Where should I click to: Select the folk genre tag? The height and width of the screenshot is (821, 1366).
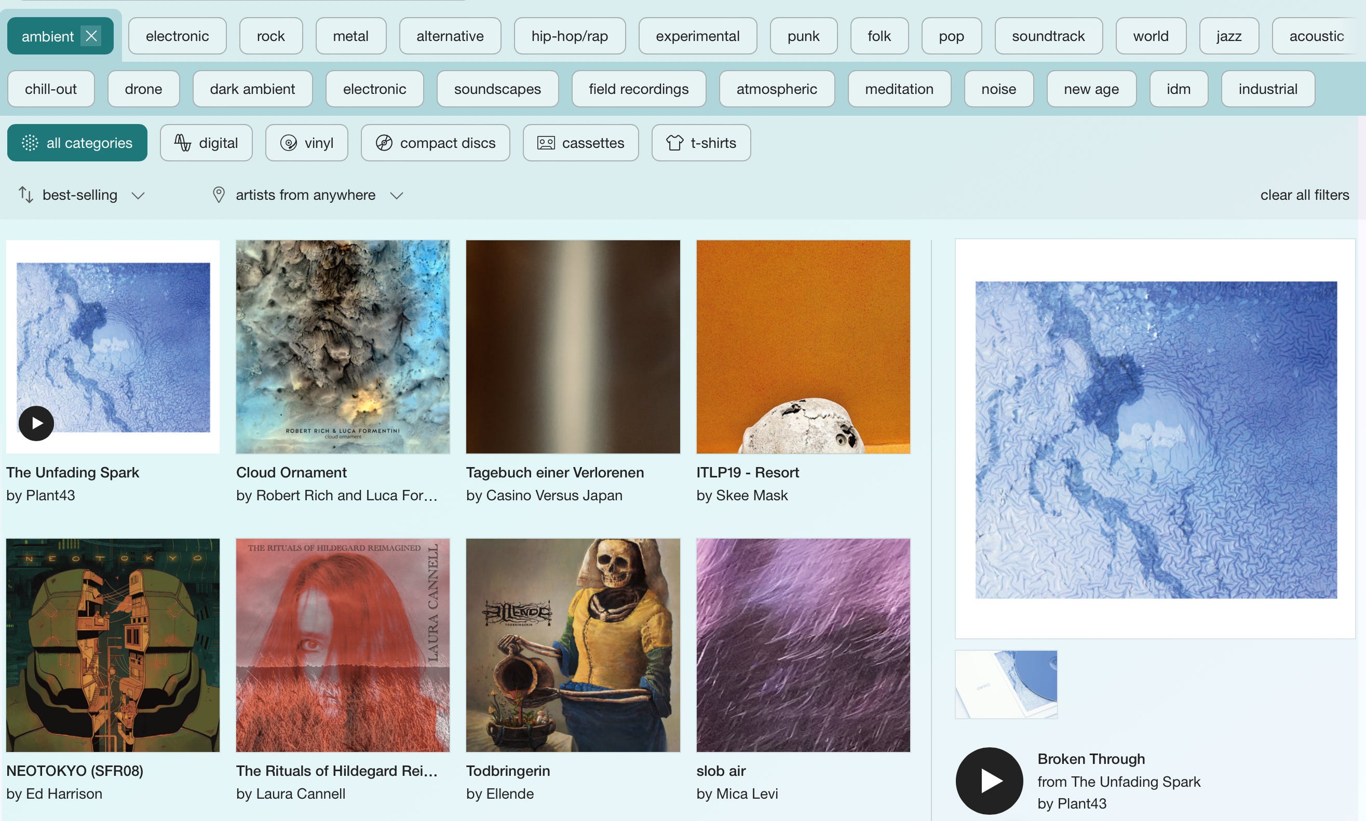tap(879, 36)
